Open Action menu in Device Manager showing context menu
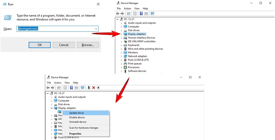Viewport: 275px width, 140px height. 58,83
